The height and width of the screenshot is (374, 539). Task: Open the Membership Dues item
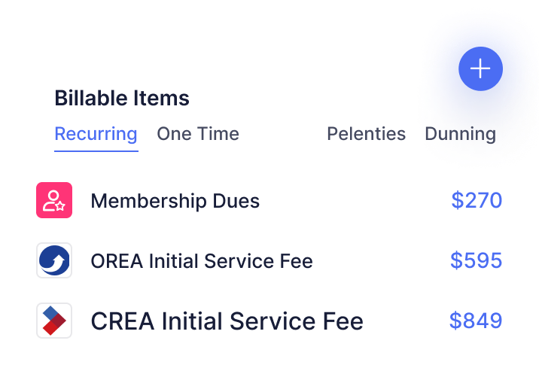[x=175, y=201]
